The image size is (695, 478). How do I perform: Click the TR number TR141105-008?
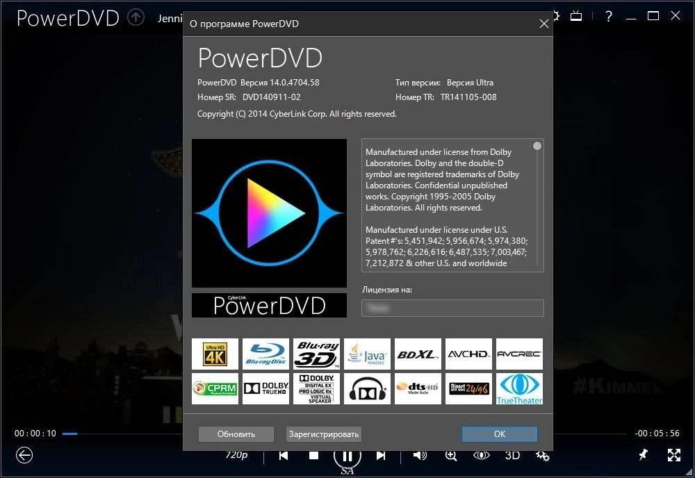[x=468, y=97]
